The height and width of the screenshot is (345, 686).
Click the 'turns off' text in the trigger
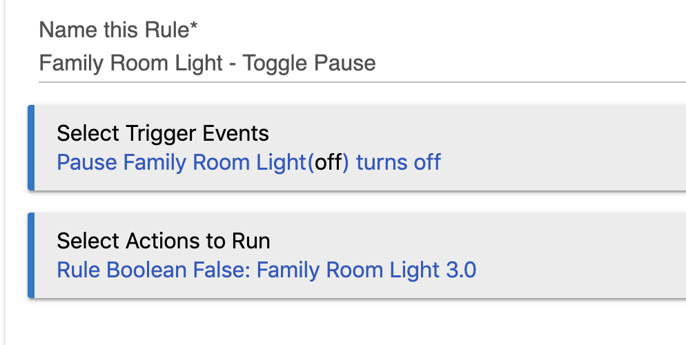[x=398, y=162]
